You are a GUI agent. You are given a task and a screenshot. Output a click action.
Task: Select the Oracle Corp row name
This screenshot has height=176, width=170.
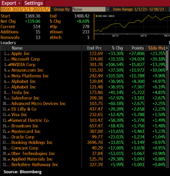click(x=23, y=137)
